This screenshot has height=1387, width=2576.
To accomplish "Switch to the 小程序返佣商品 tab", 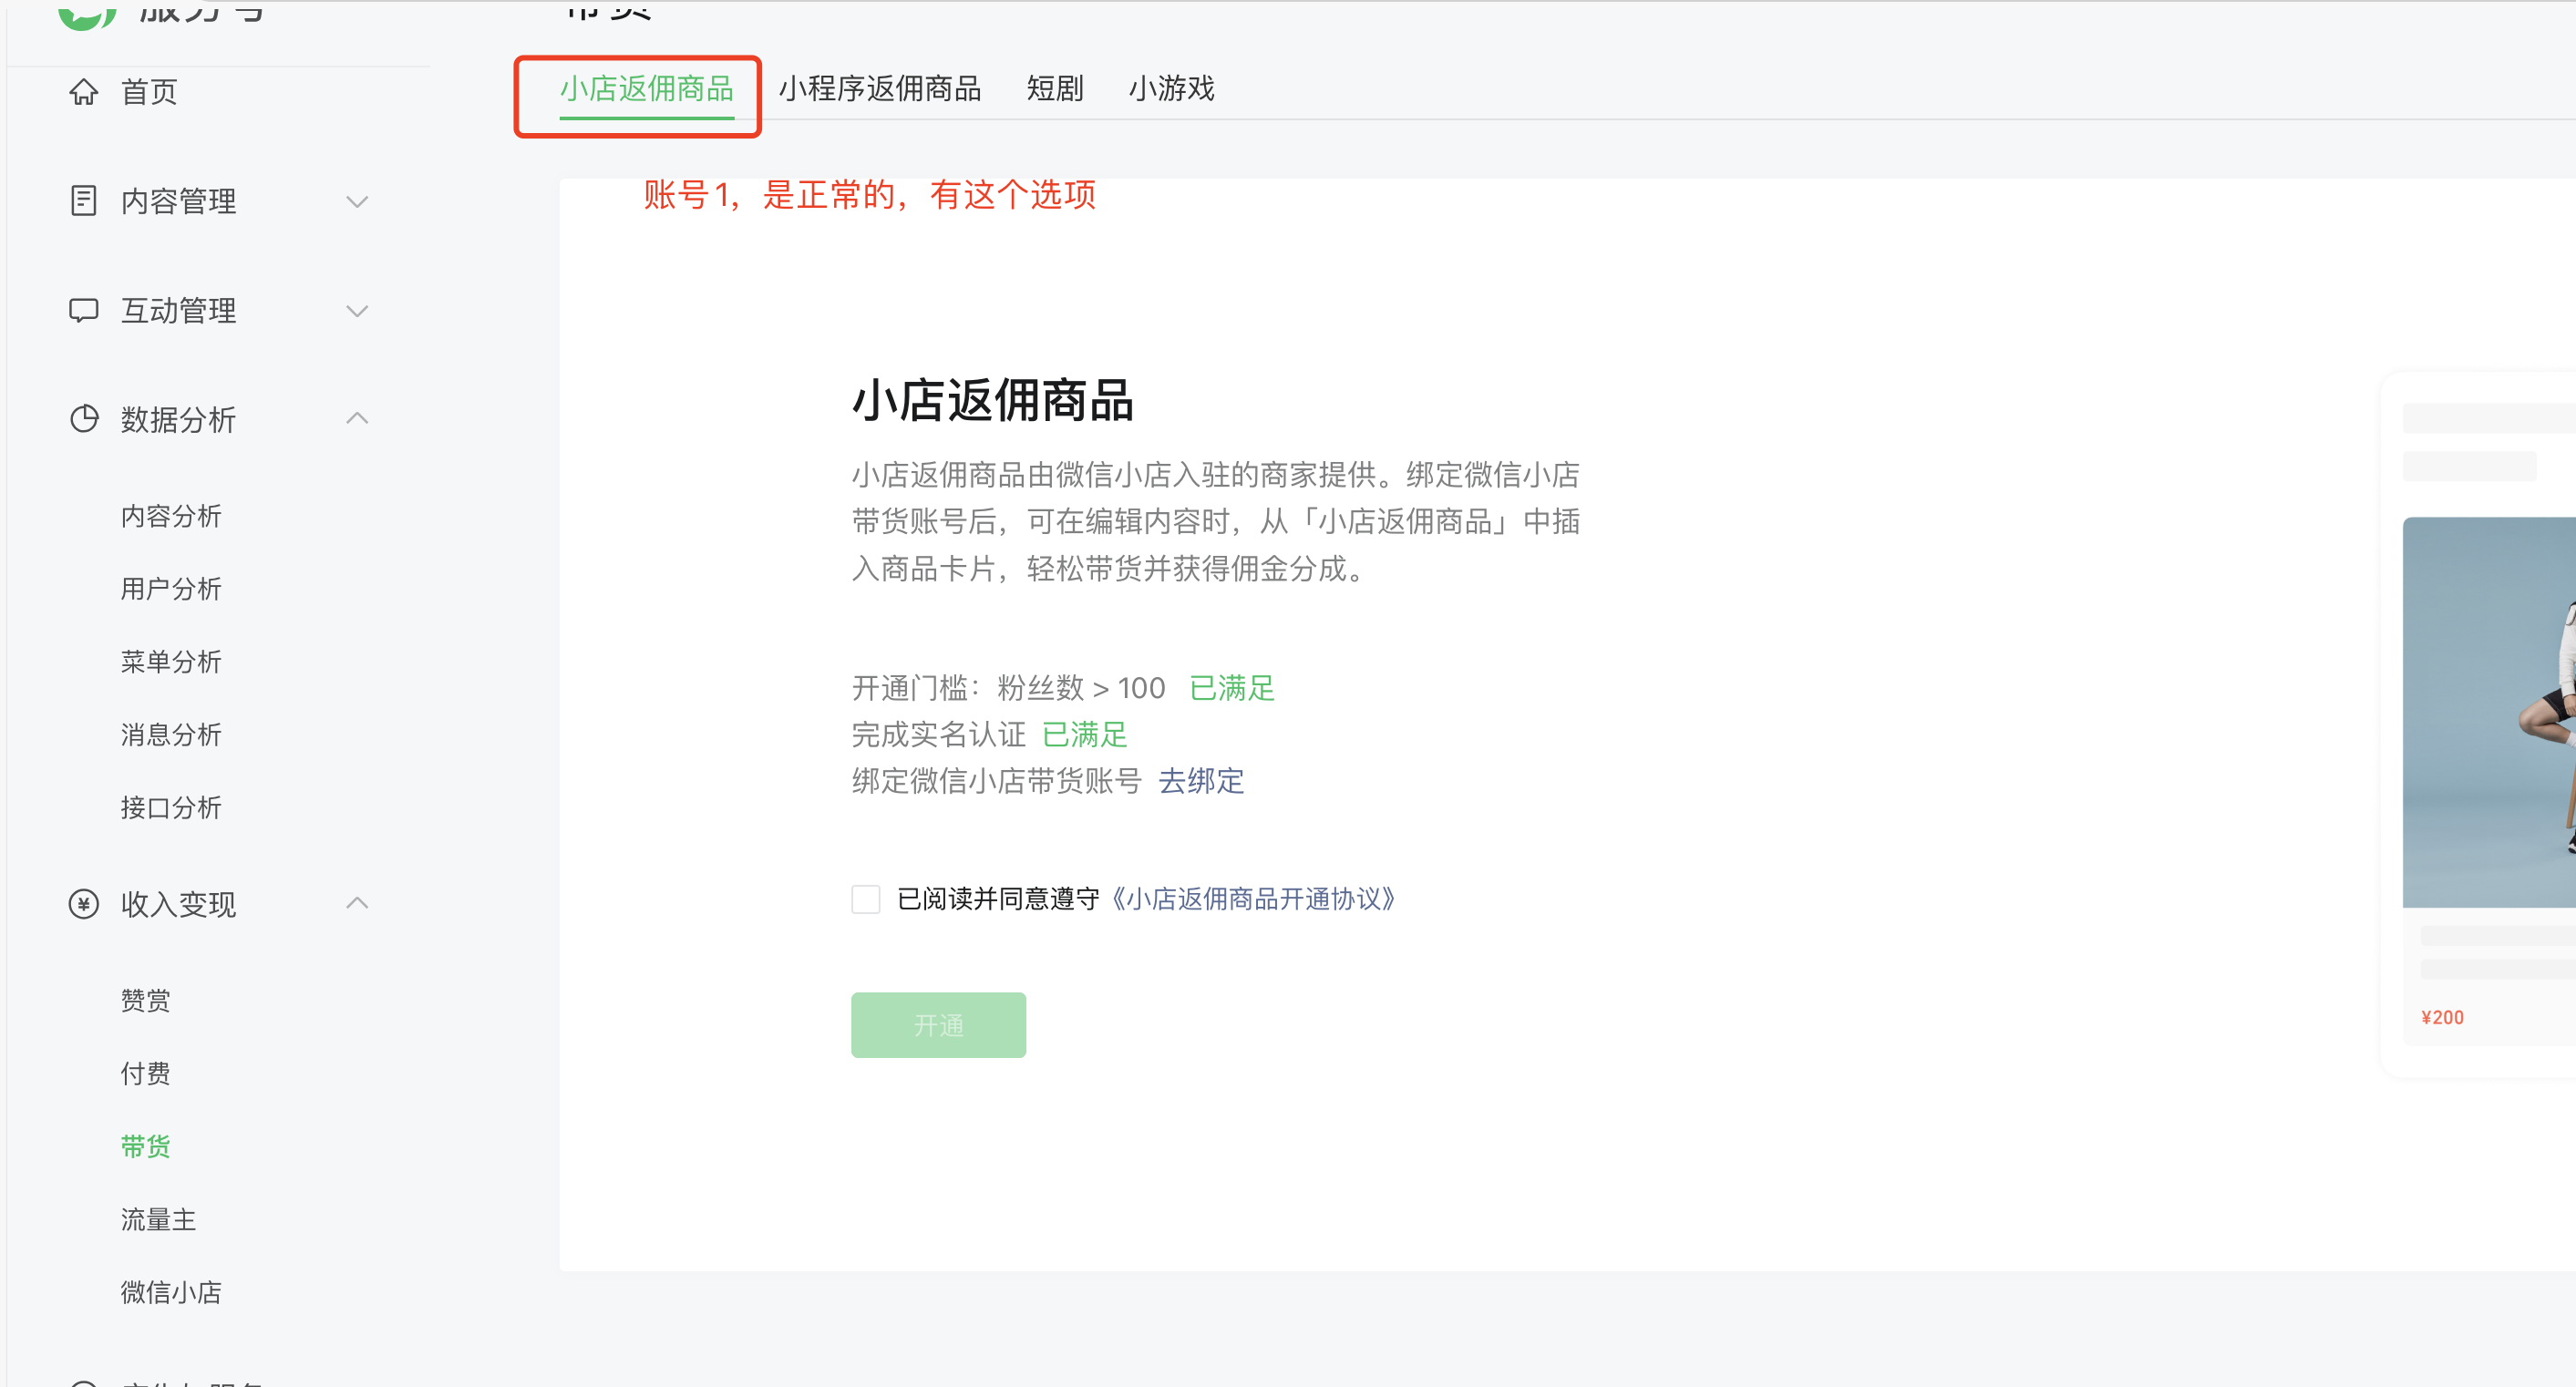I will [x=879, y=89].
